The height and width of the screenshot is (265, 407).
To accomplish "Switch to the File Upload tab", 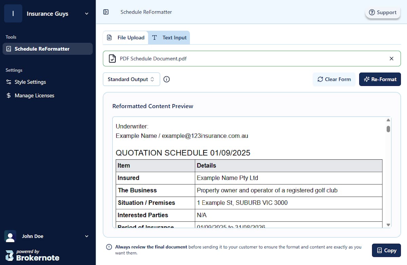I will (126, 38).
